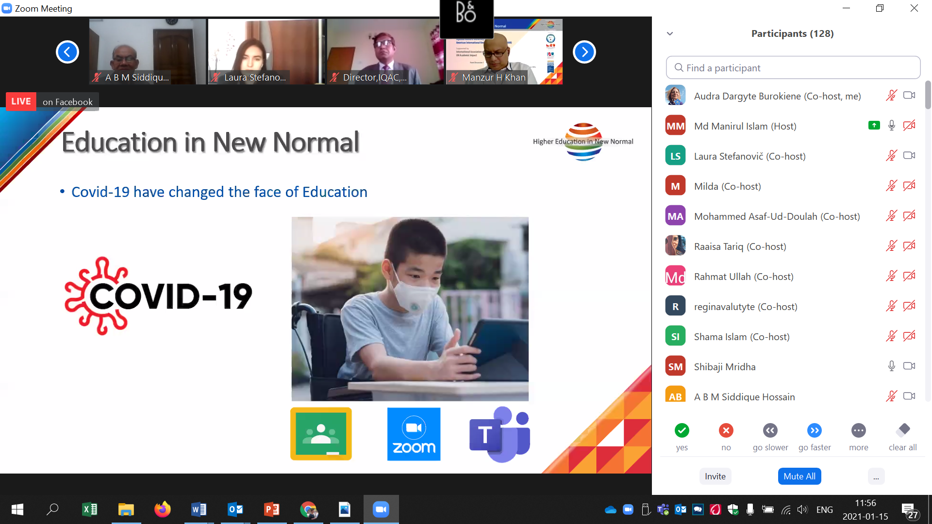Click Md Manirul Islam's screen share indicator
Screen dimensions: 932x524
pos(874,126)
